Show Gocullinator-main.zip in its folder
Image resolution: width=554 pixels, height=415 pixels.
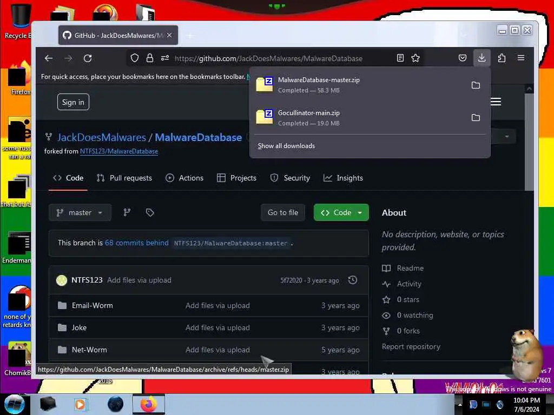pyautogui.click(x=476, y=117)
